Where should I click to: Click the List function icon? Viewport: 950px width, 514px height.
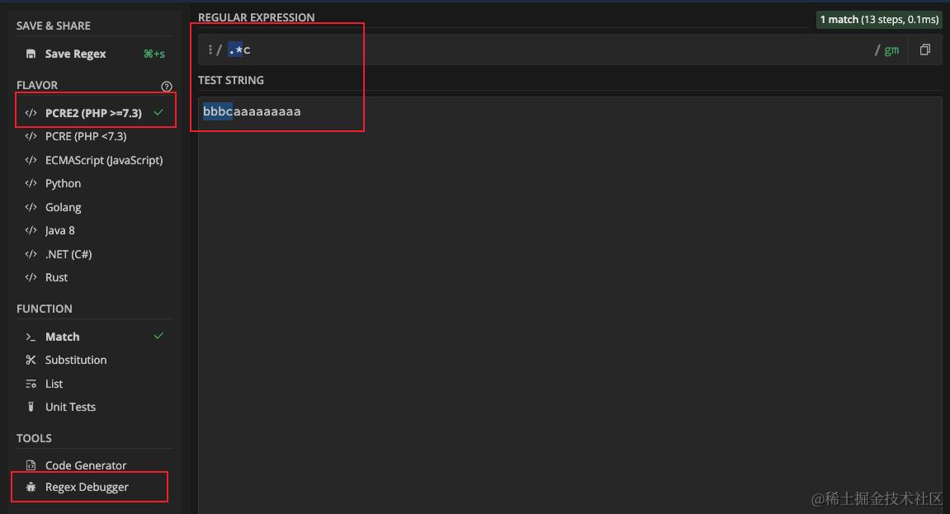pyautogui.click(x=31, y=384)
